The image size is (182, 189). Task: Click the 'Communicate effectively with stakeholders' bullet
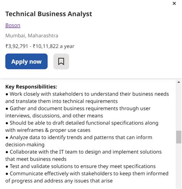point(87,177)
